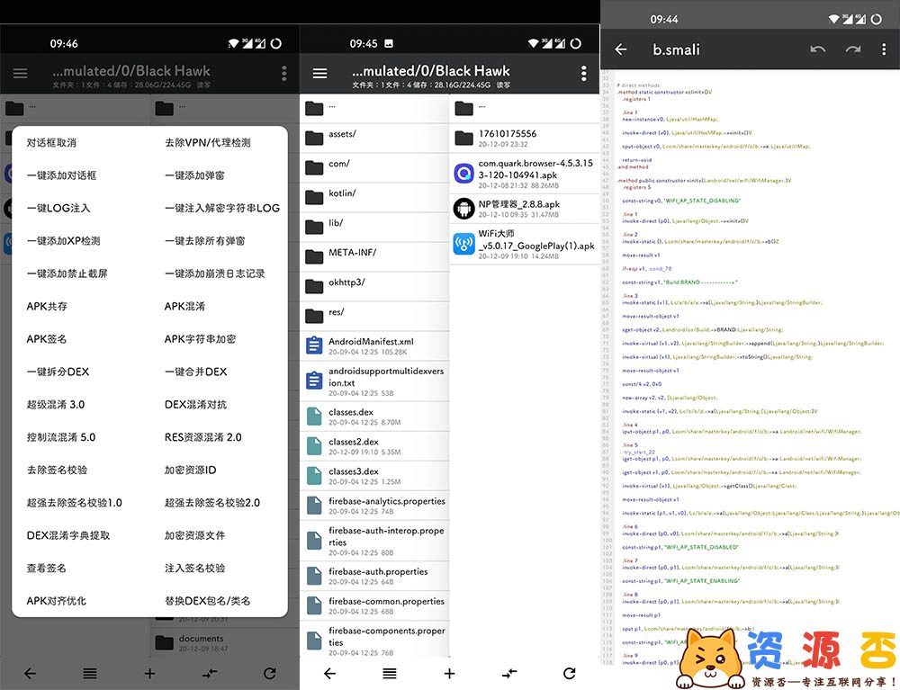This screenshot has width=900, height=690.
Task: Swap panes icon in middle bottom bar
Action: (509, 674)
